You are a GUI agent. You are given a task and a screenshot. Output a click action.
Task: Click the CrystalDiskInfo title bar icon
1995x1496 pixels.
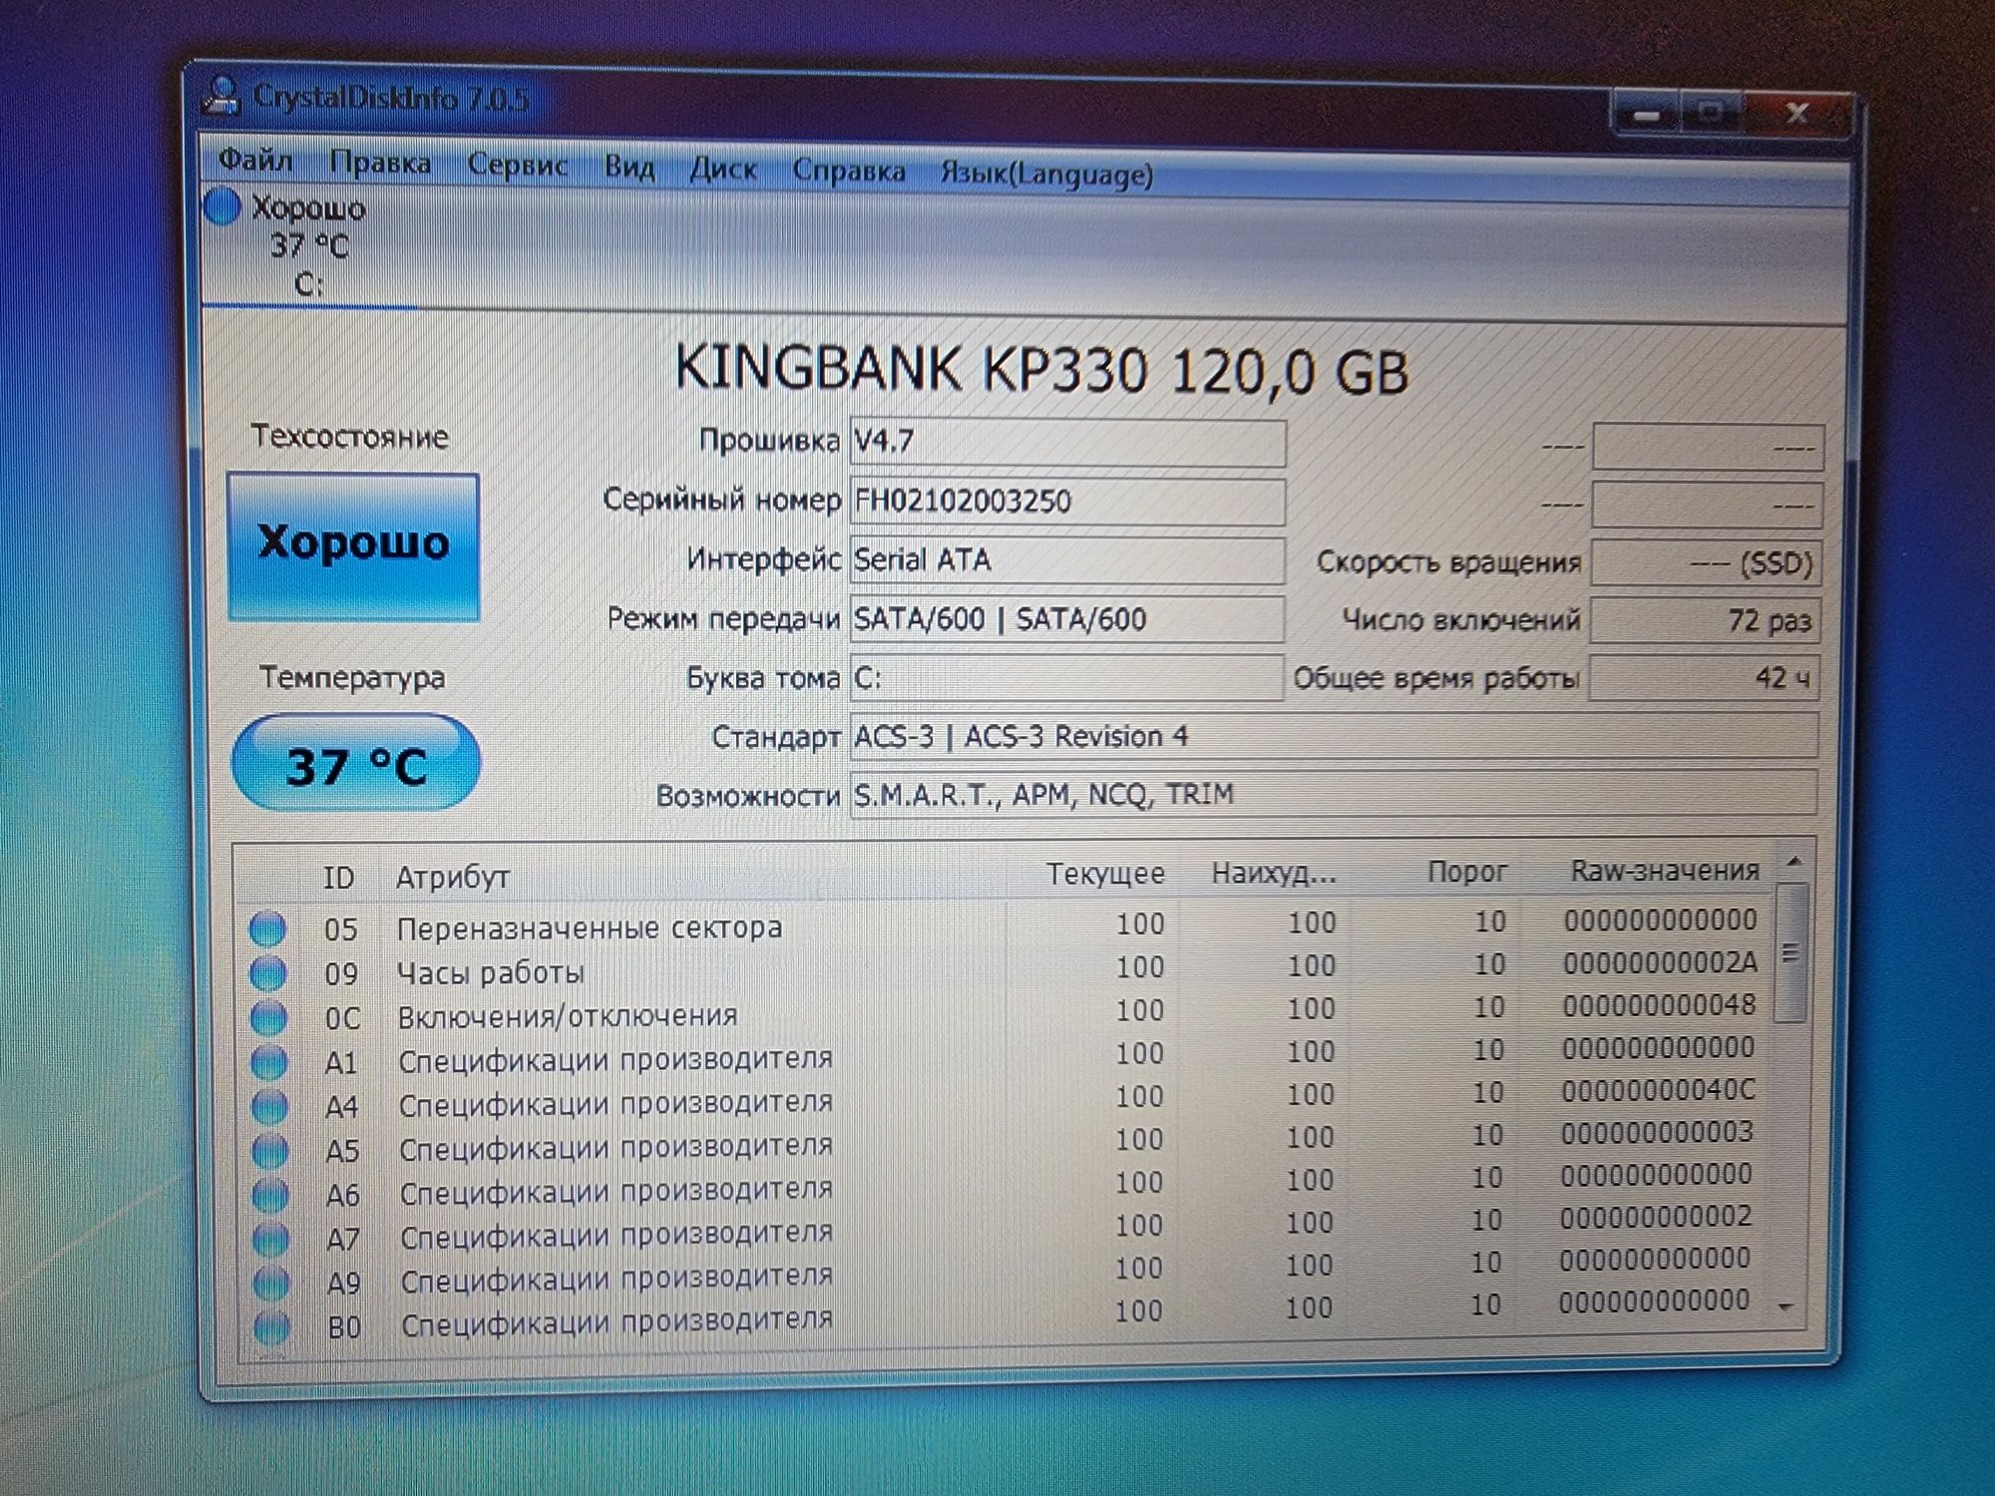click(x=221, y=96)
